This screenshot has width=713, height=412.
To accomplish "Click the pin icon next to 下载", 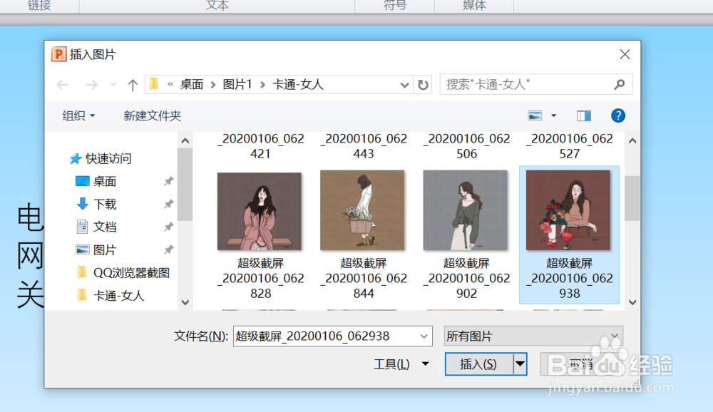I will tap(169, 204).
